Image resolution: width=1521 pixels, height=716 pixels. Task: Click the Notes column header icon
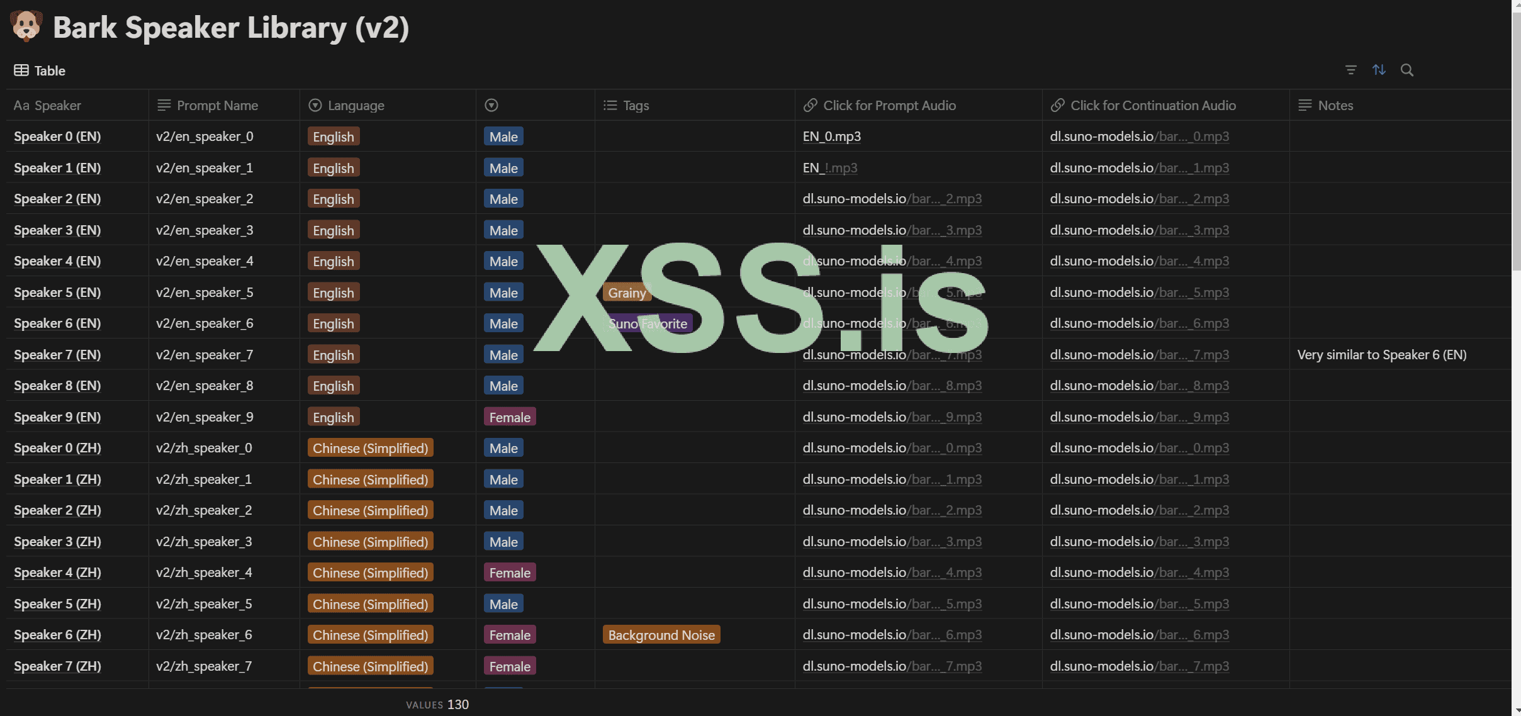(x=1305, y=105)
